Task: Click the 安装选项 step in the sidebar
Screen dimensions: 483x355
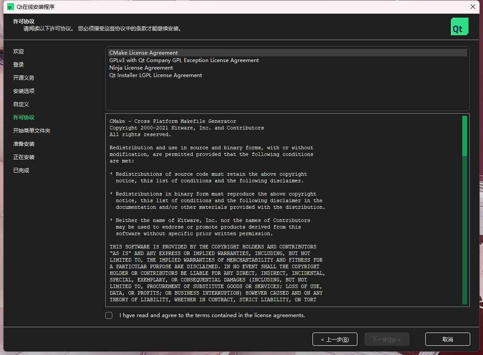Action: coord(24,91)
